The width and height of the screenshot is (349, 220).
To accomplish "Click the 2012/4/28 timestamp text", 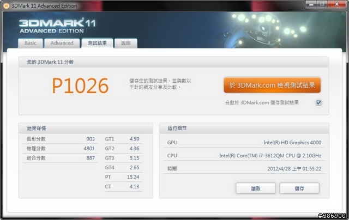I will (x=294, y=169).
